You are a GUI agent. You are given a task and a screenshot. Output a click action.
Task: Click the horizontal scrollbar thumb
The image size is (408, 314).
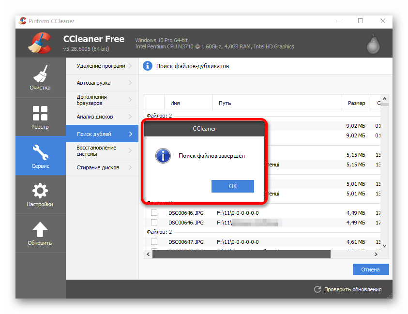coord(241,254)
